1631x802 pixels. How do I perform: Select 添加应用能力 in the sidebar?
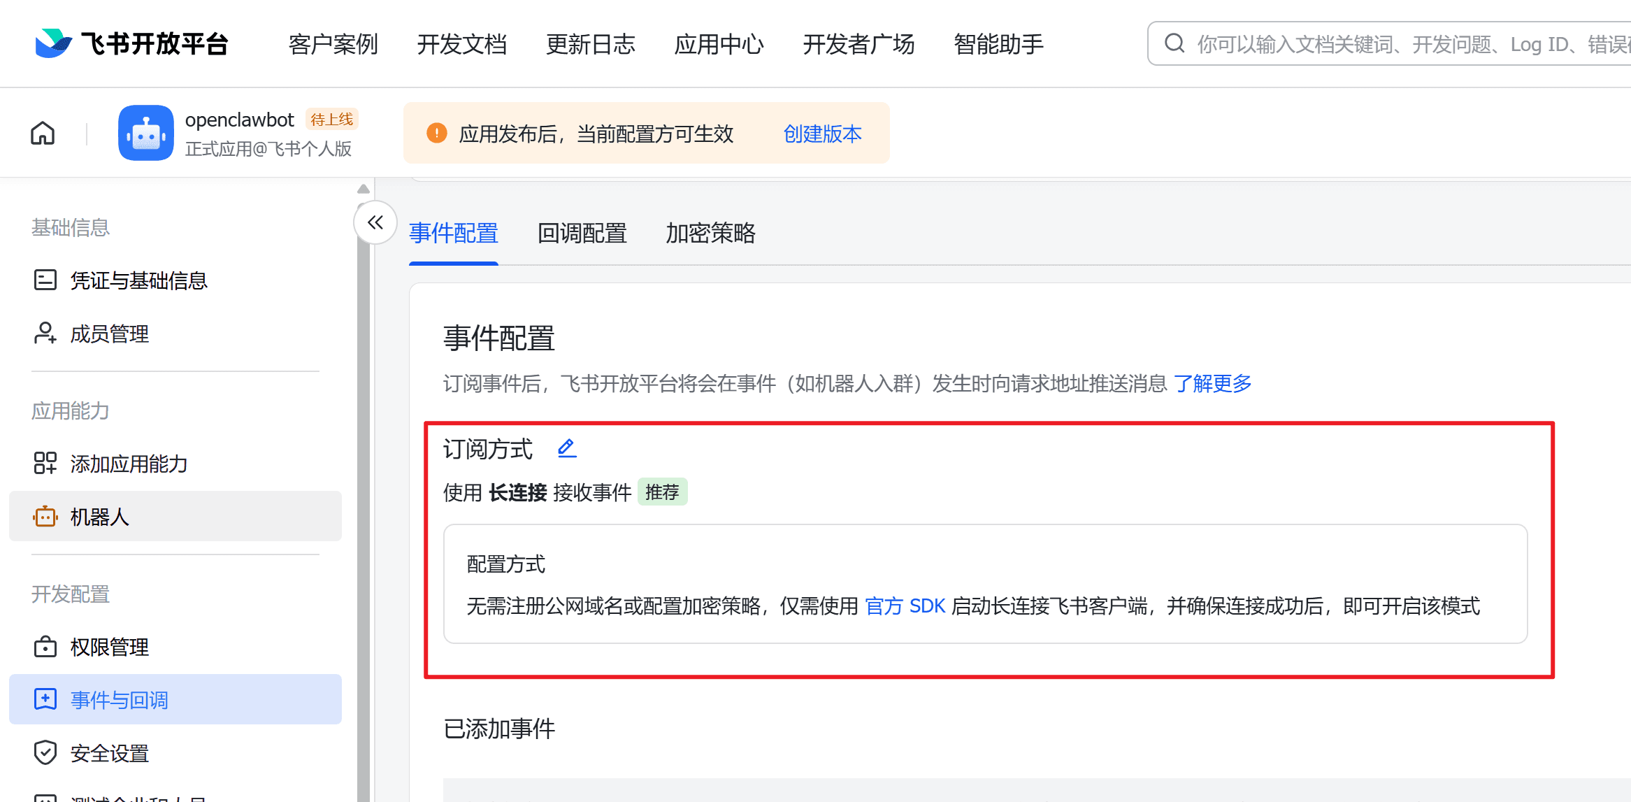(129, 464)
